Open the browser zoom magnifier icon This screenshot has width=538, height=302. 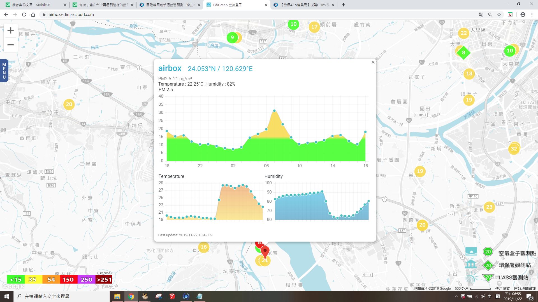[490, 15]
